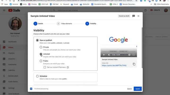Click the browser home button
This screenshot has height=95, width=170.
coord(14,1)
